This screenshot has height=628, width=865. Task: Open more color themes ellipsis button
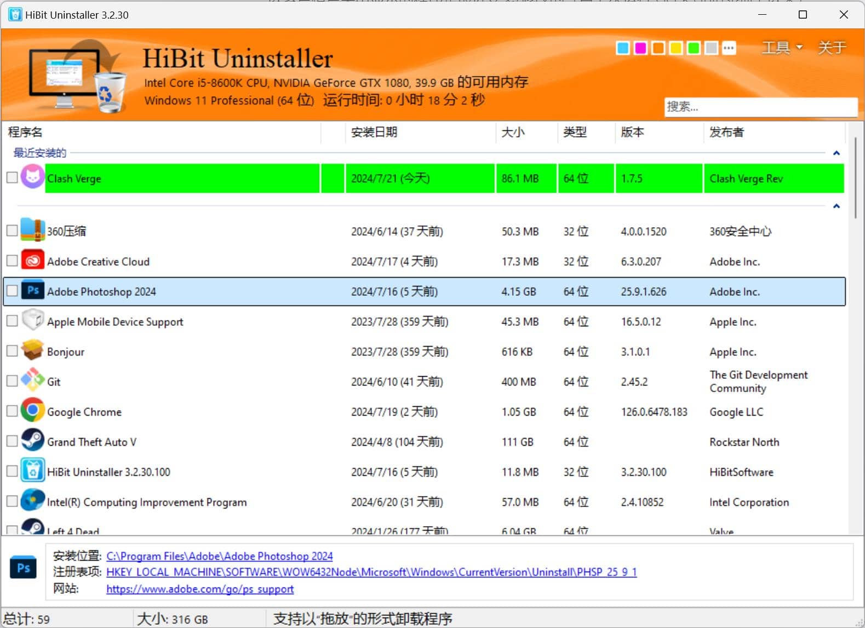tap(729, 48)
